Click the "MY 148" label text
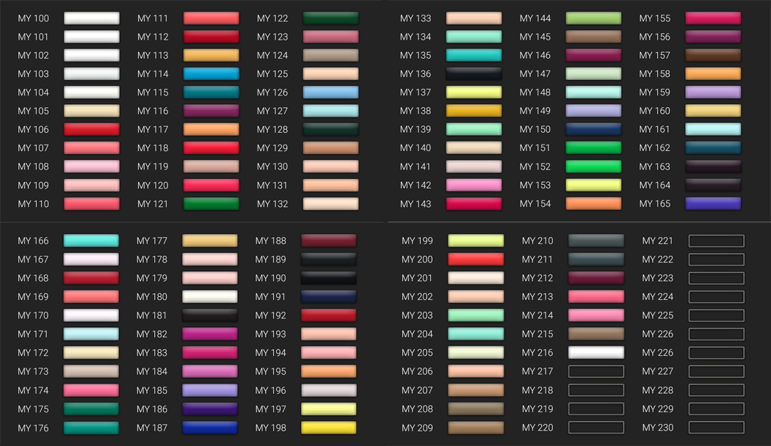The height and width of the screenshot is (446, 771). coord(535,92)
